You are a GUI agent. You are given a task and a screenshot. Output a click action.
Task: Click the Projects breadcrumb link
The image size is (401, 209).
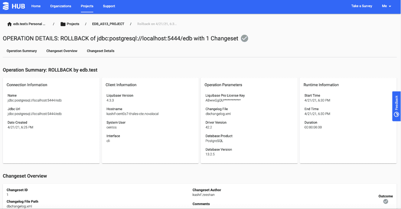[x=73, y=24]
